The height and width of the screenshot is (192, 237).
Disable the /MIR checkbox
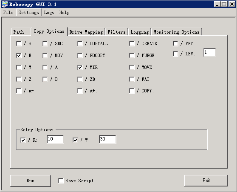(80, 67)
